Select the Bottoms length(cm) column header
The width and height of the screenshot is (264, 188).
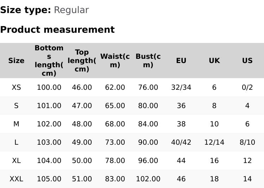coord(49,61)
